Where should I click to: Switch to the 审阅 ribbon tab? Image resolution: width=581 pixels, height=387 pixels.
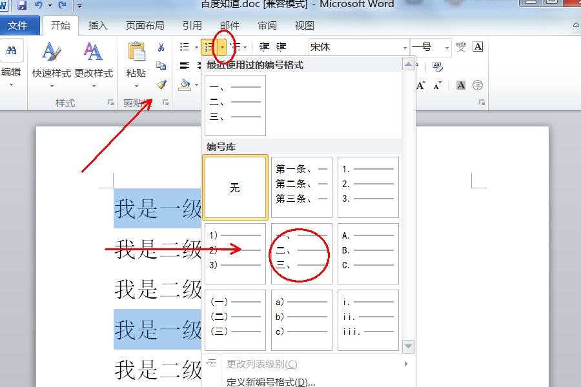(x=267, y=26)
